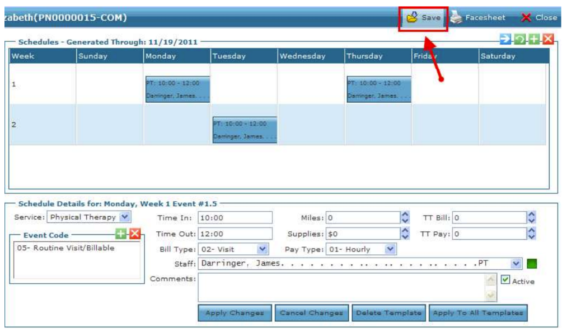
Task: Select Monday Week 1 PT appointment
Action: 177,89
